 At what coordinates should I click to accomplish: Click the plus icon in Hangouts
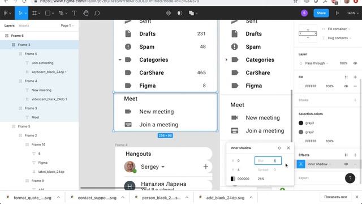(x=205, y=167)
